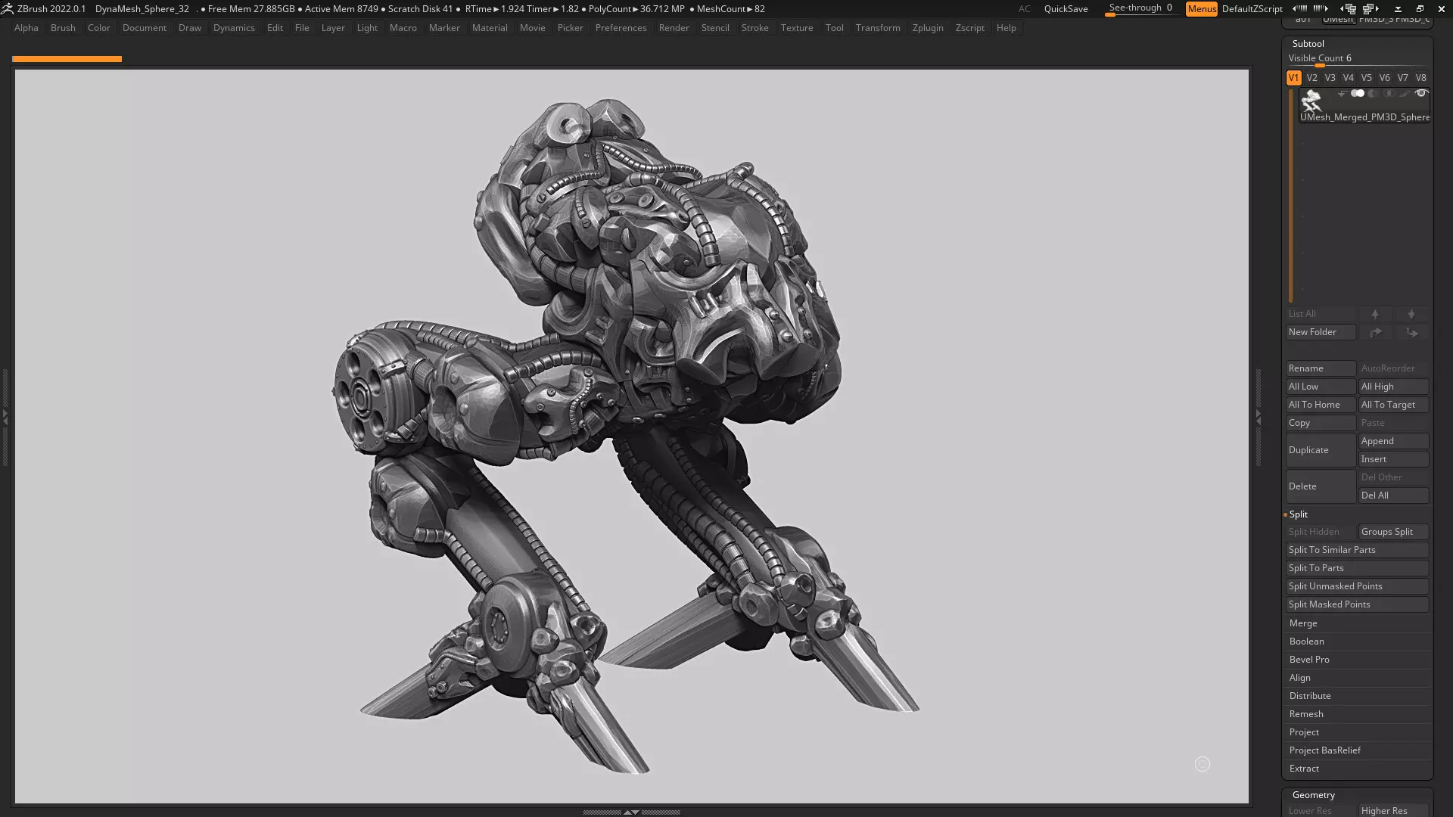Load next UI colors arrow icon
Viewport: 1453px width, 817px height.
coord(1321,8)
